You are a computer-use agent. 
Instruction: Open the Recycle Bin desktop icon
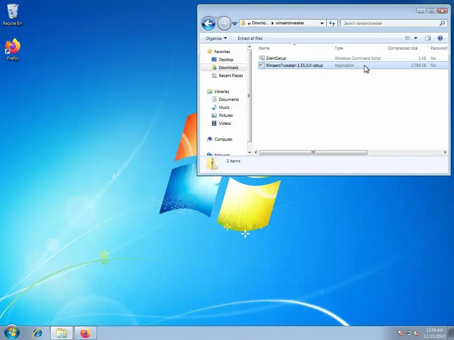pyautogui.click(x=12, y=15)
